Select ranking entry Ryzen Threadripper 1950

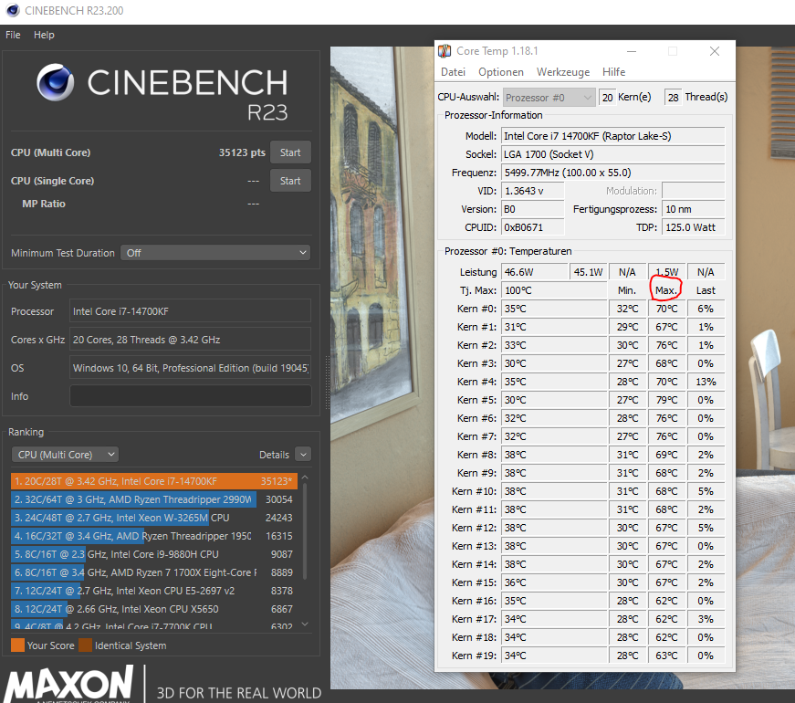[x=152, y=536]
